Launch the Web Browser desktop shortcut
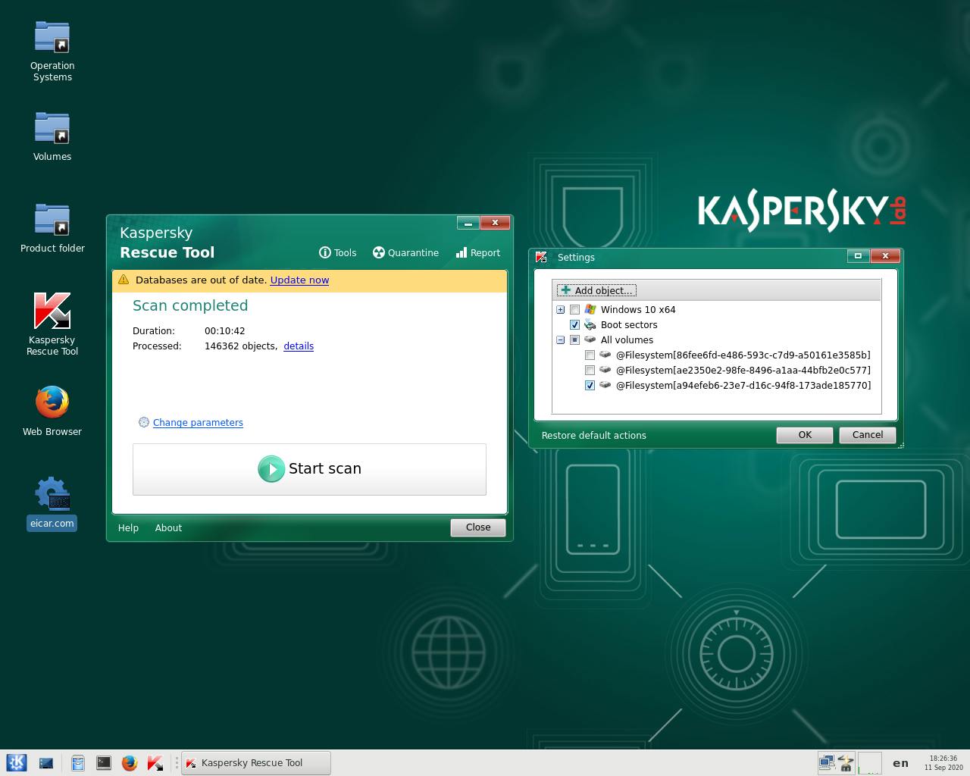The width and height of the screenshot is (970, 776). [52, 411]
